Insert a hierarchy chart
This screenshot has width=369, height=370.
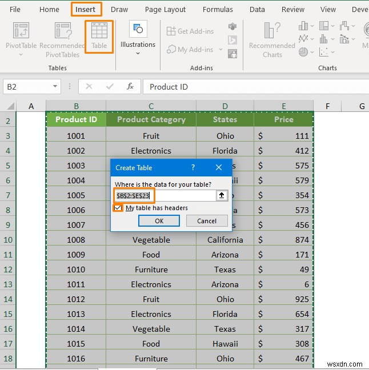coord(324,26)
